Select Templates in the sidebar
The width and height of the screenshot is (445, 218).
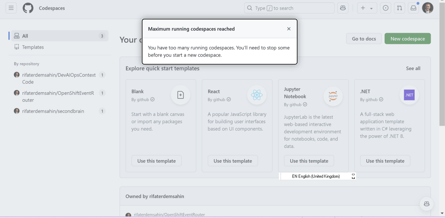click(x=60, y=47)
